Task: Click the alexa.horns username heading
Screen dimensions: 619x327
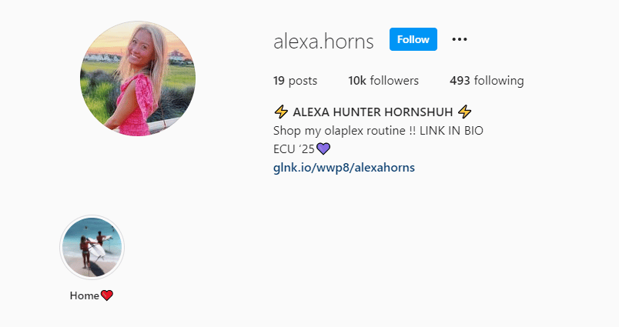Action: (x=323, y=41)
